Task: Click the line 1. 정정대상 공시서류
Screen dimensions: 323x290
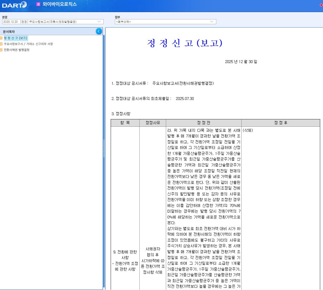Action: coord(162,83)
